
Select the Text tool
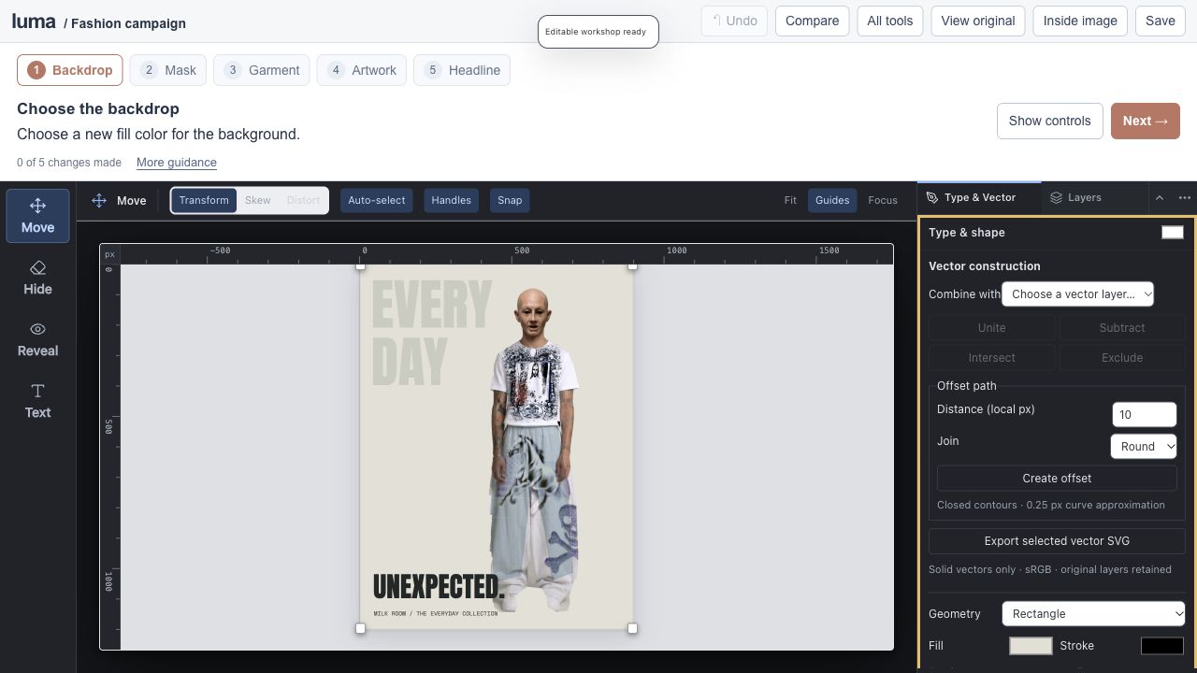pyautogui.click(x=37, y=401)
